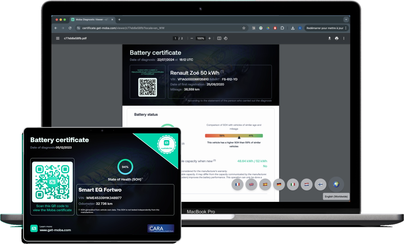Reload the certificate page
Image resolution: width=404 pixels, height=244 pixels.
coord(70,28)
